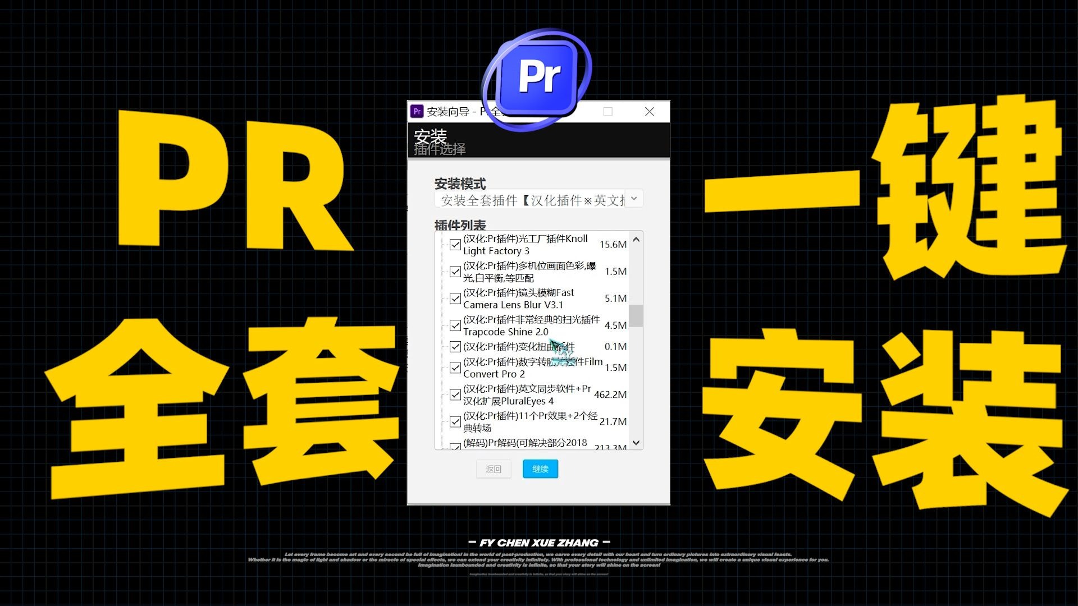This screenshot has height=606, width=1078.
Task: Click scroll down arrow of plugin list
Action: pos(636,442)
